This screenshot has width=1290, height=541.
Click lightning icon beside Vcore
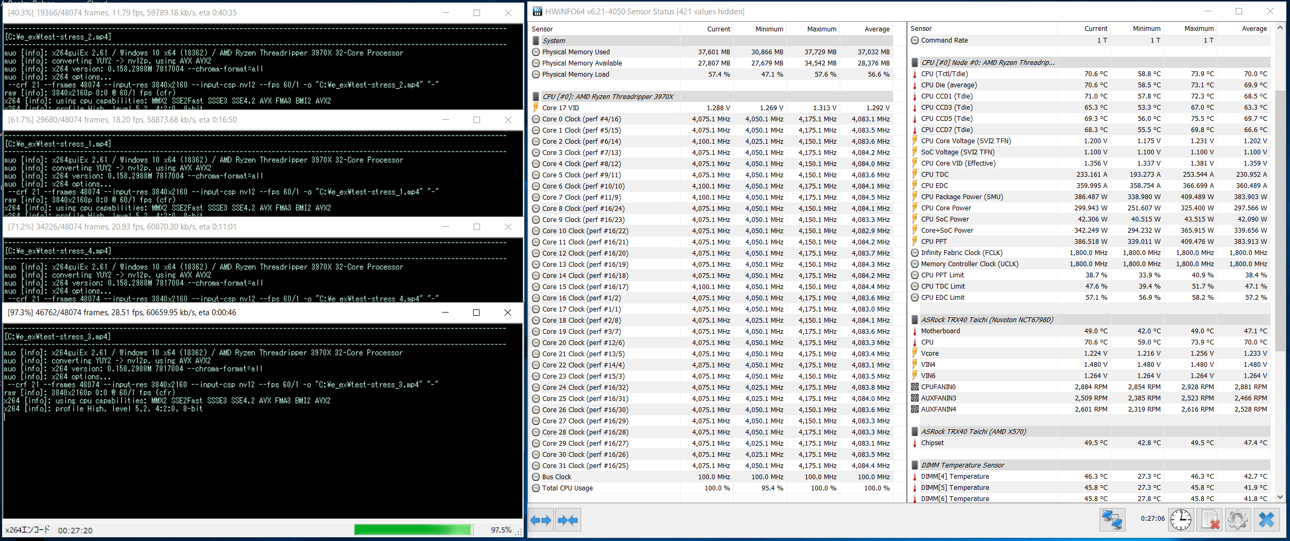coord(915,353)
